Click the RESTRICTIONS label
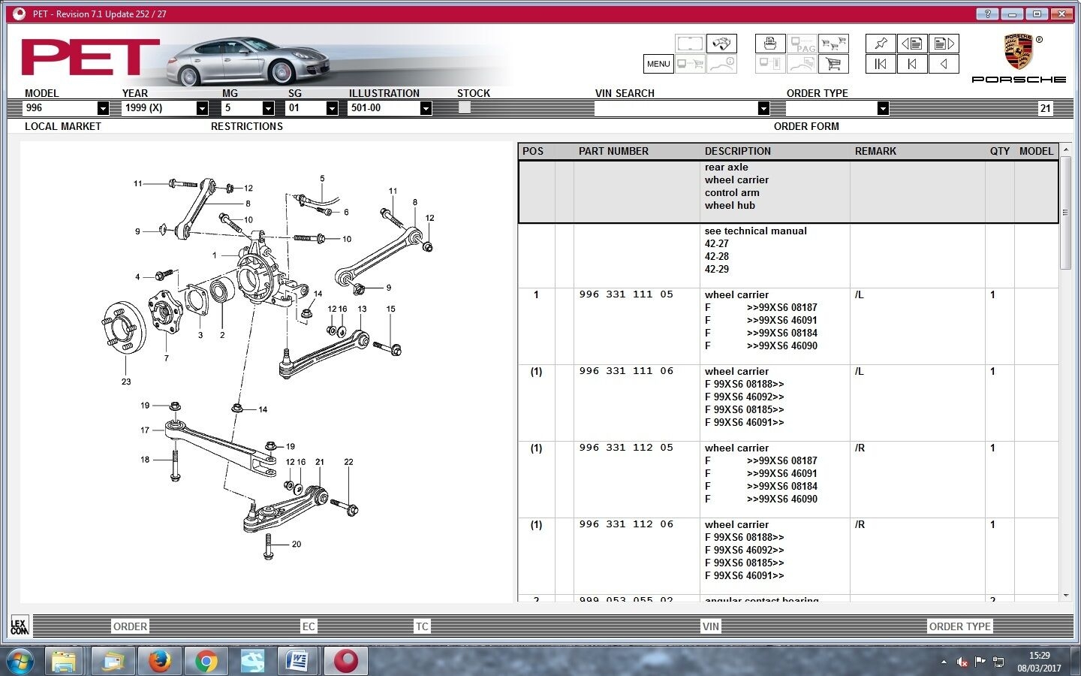 click(246, 126)
